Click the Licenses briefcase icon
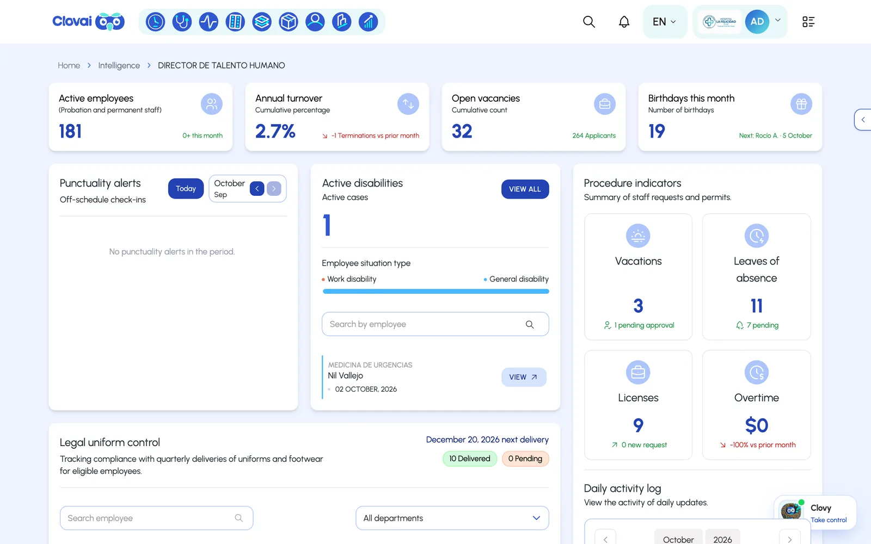The image size is (871, 544). 638,373
